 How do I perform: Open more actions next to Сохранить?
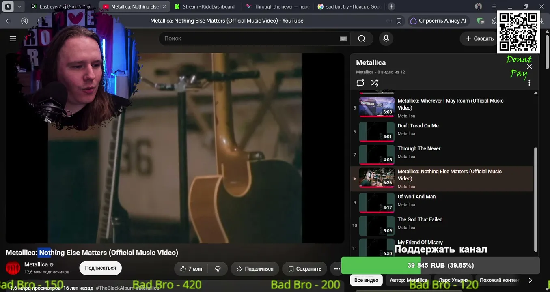click(337, 268)
